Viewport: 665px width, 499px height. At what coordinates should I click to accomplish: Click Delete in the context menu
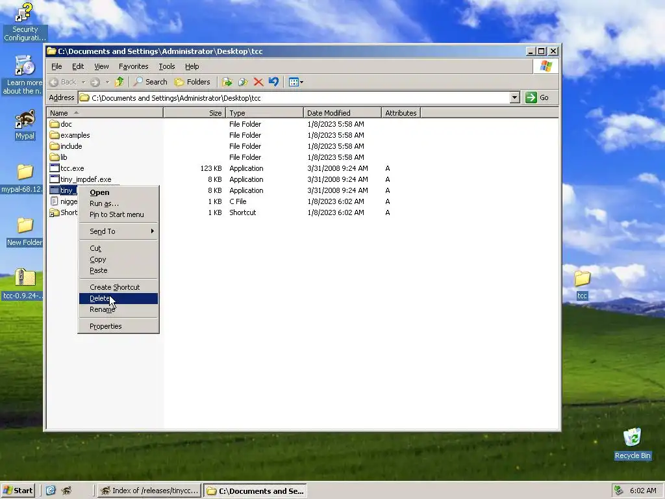click(118, 298)
